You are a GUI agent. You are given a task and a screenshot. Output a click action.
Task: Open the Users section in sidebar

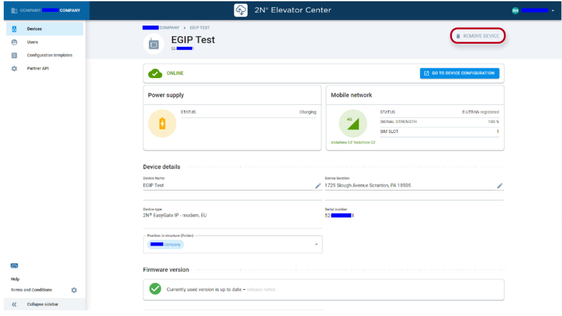coord(45,42)
